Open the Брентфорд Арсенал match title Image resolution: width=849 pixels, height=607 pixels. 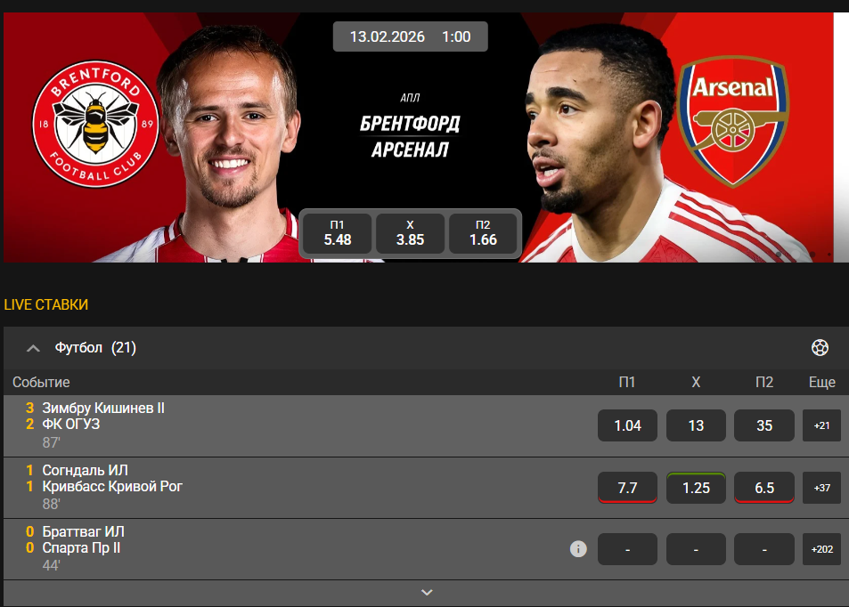click(x=410, y=136)
